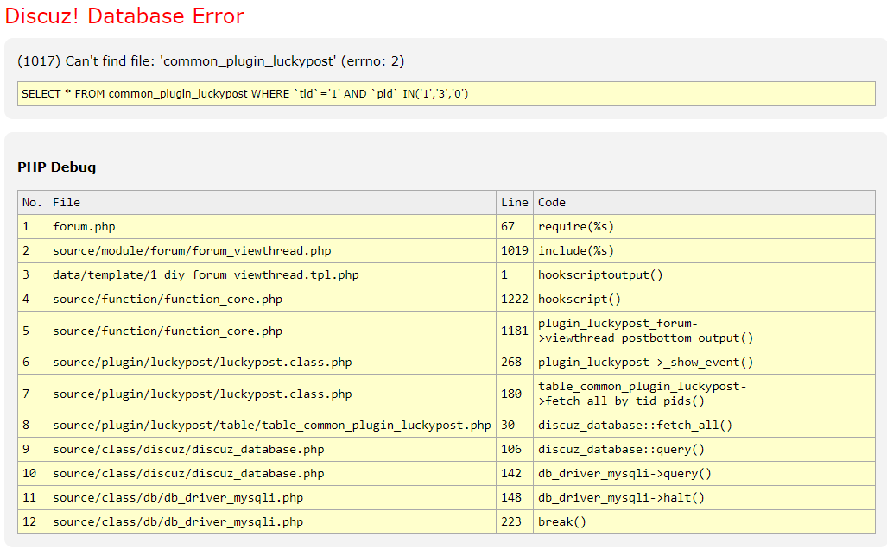Click the 'File' column header

(272, 202)
